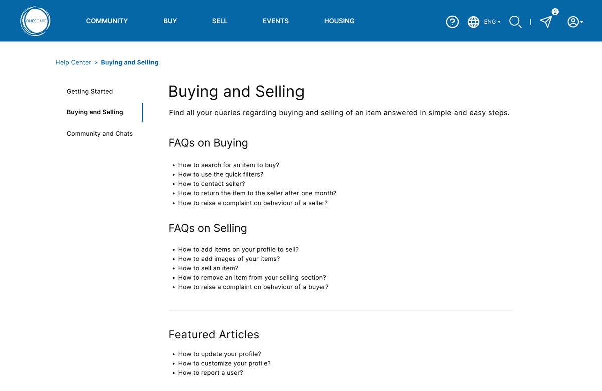Click the search magnifier icon
The width and height of the screenshot is (602, 391).
[x=515, y=22]
